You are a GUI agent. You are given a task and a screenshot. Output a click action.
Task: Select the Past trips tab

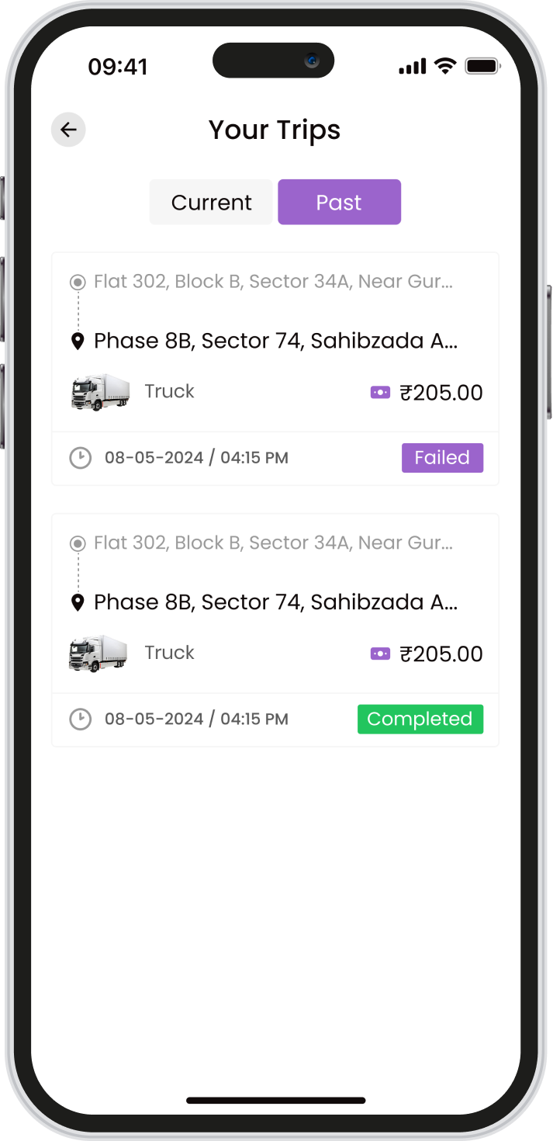coord(339,203)
